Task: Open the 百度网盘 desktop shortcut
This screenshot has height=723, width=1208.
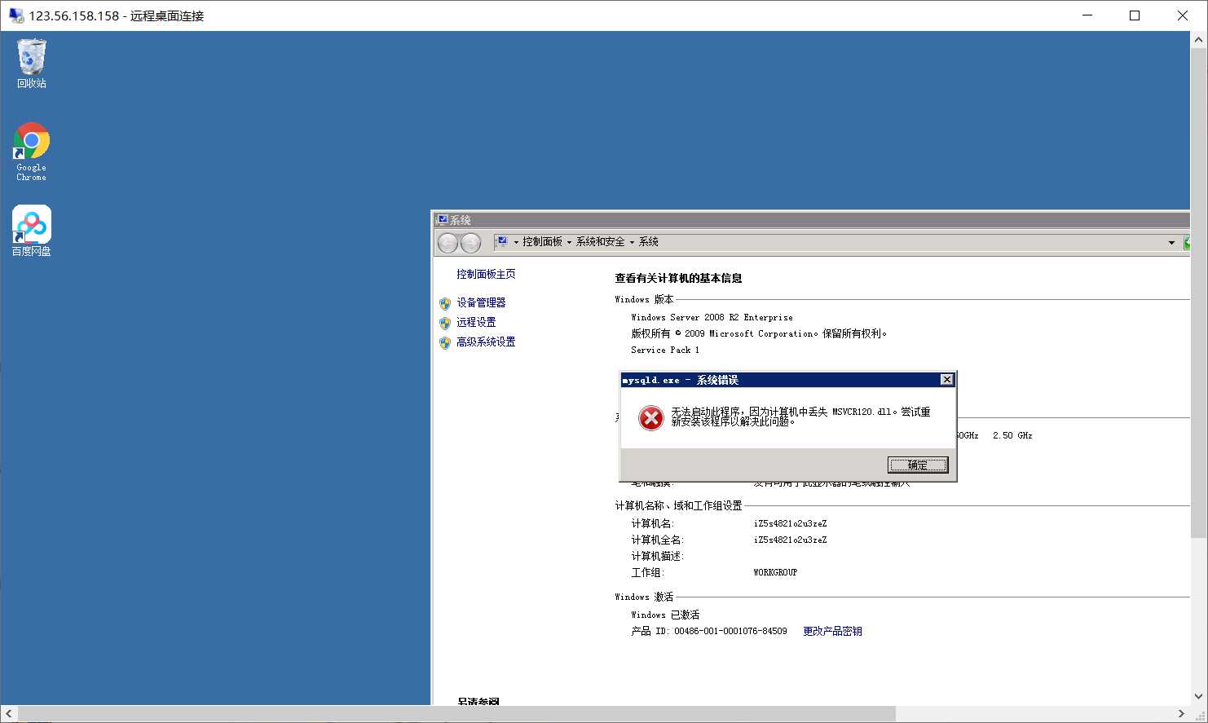Action: (x=32, y=231)
